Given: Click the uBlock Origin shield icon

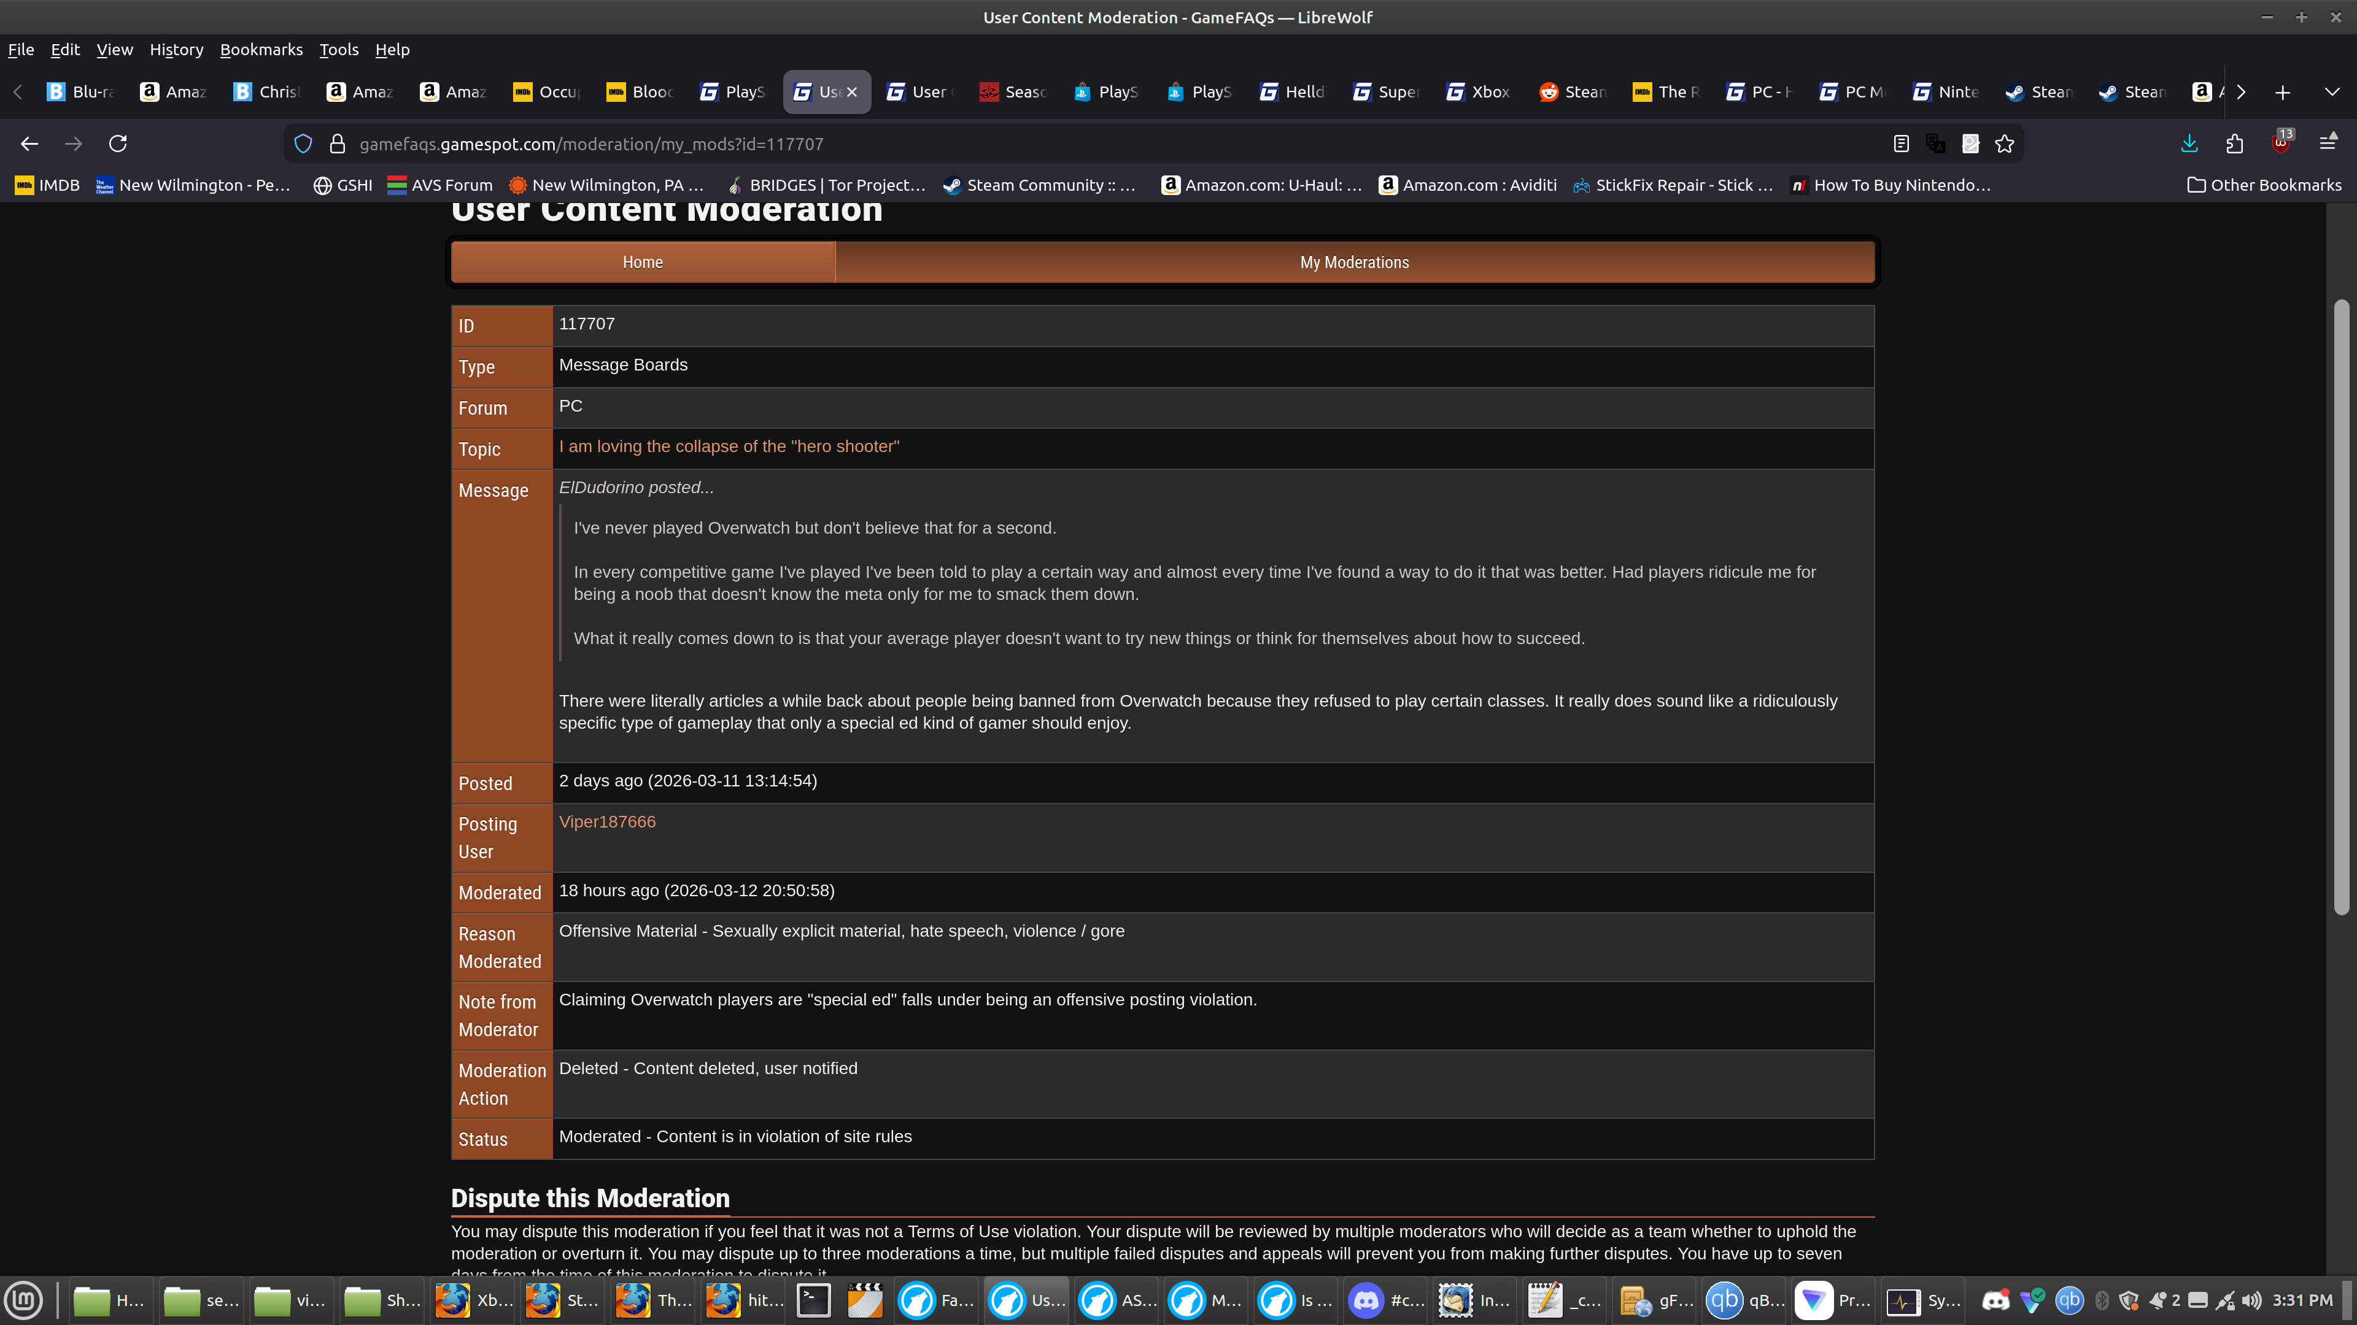Looking at the screenshot, I should [2280, 144].
